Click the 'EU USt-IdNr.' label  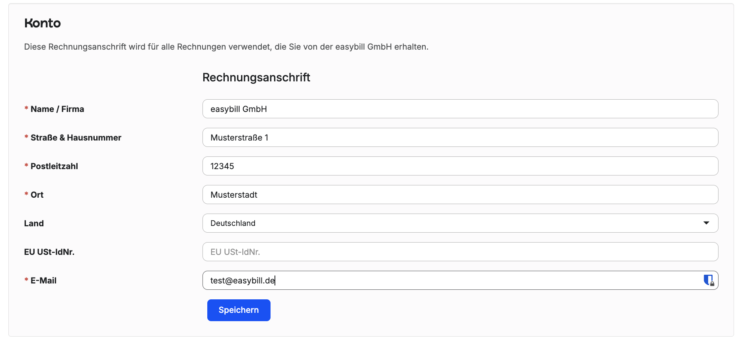[x=49, y=252]
